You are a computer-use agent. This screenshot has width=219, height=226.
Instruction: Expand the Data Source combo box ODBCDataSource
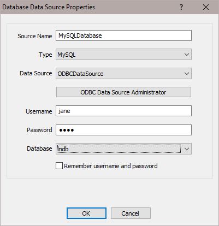(123, 74)
